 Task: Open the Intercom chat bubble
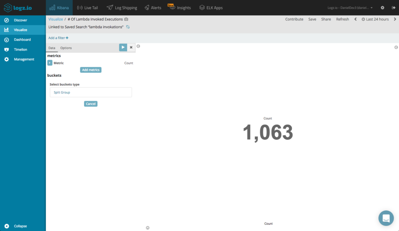(x=386, y=218)
